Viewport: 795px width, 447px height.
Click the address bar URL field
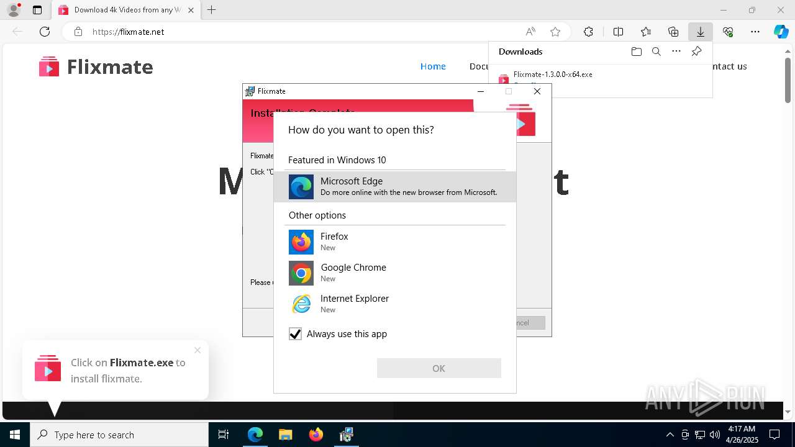point(298,32)
